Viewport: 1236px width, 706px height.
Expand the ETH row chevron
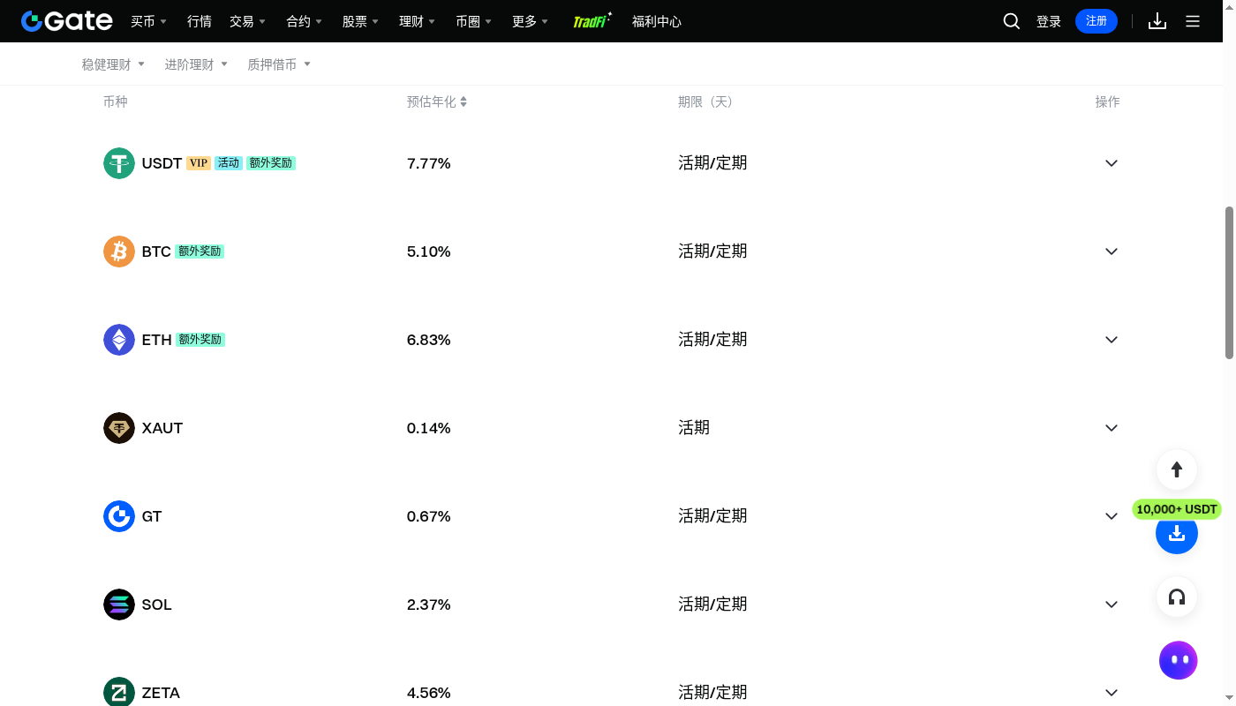1112,340
